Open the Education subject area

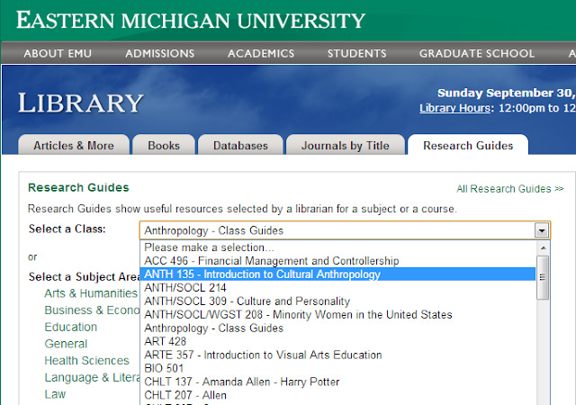(x=71, y=327)
